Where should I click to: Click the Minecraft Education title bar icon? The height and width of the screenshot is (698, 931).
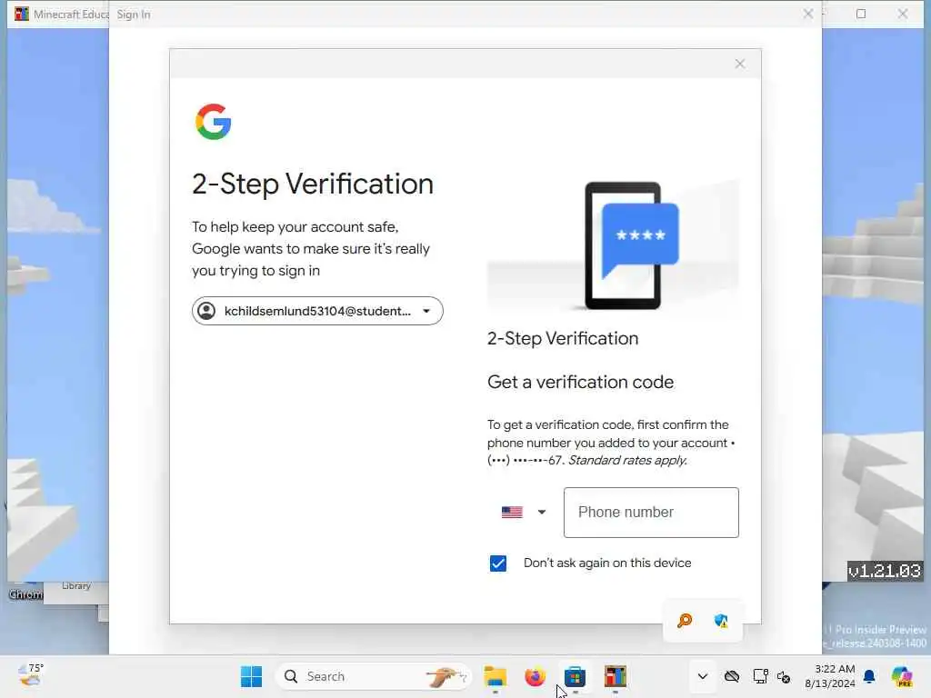[22, 14]
